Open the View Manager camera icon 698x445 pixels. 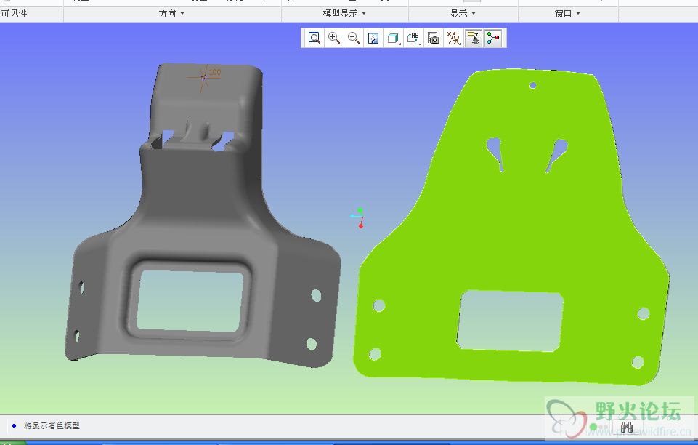click(x=434, y=38)
